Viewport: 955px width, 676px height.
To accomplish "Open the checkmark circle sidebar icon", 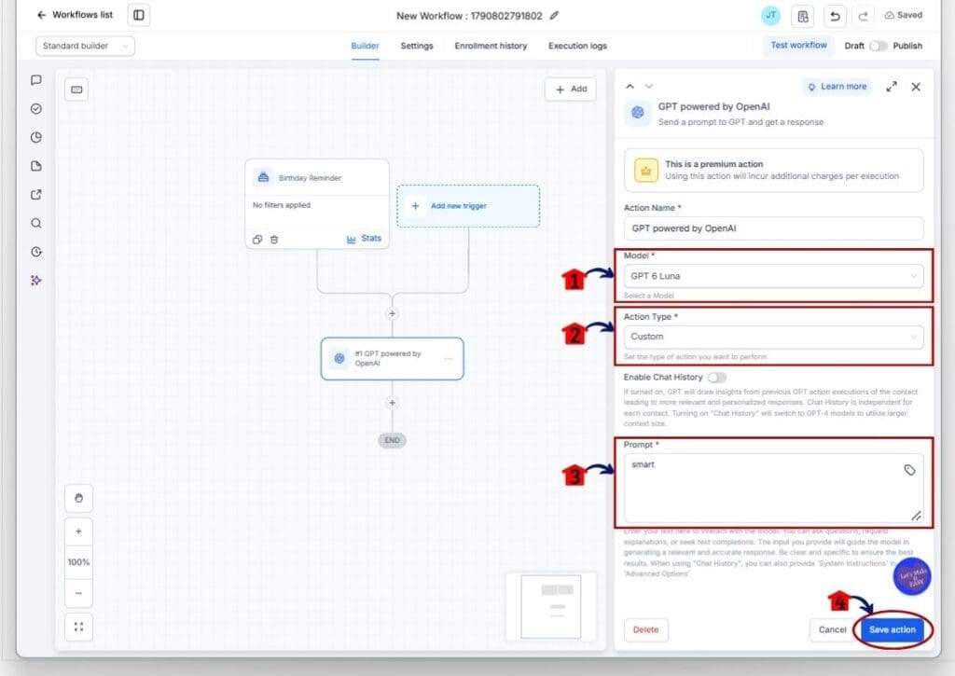I will [x=36, y=108].
